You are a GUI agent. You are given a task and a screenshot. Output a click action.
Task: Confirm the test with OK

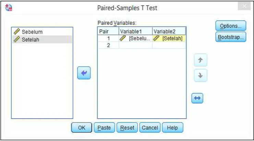point(82,128)
